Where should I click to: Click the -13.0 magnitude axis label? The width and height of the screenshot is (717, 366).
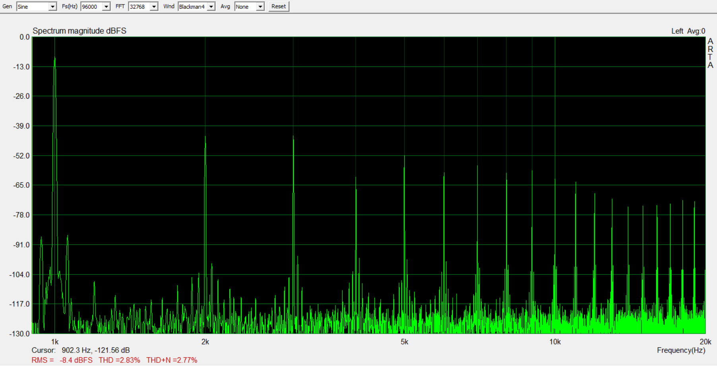tap(21, 67)
